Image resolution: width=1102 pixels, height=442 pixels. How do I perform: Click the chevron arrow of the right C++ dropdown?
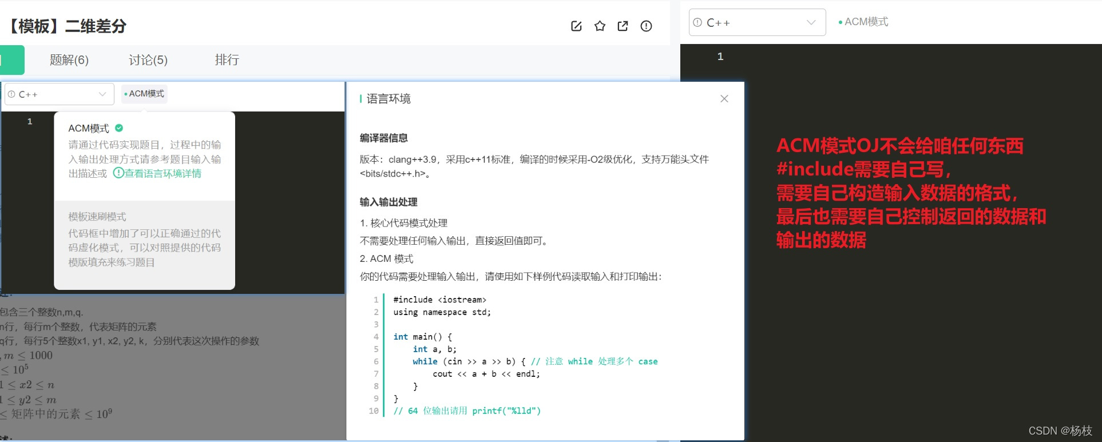click(811, 22)
